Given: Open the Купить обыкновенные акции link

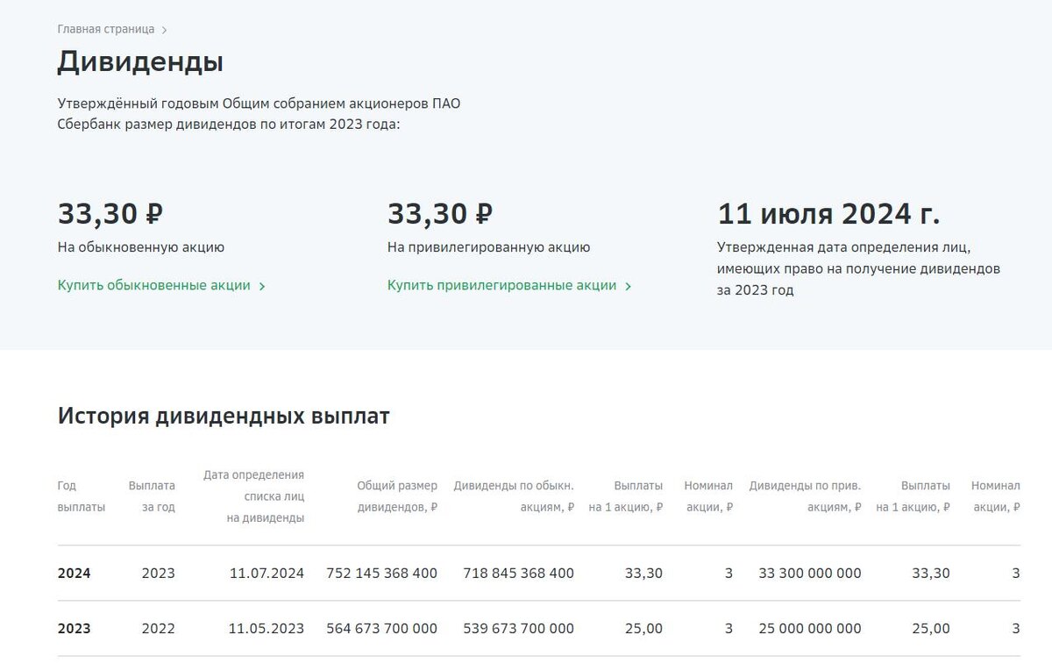Looking at the screenshot, I should pyautogui.click(x=154, y=285).
